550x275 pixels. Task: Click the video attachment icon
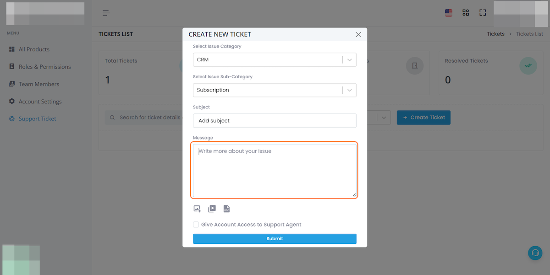pyautogui.click(x=212, y=209)
